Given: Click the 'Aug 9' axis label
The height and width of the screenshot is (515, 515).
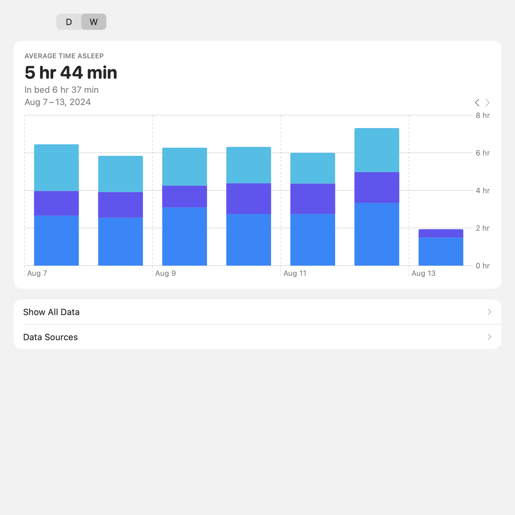Looking at the screenshot, I should pyautogui.click(x=165, y=273).
